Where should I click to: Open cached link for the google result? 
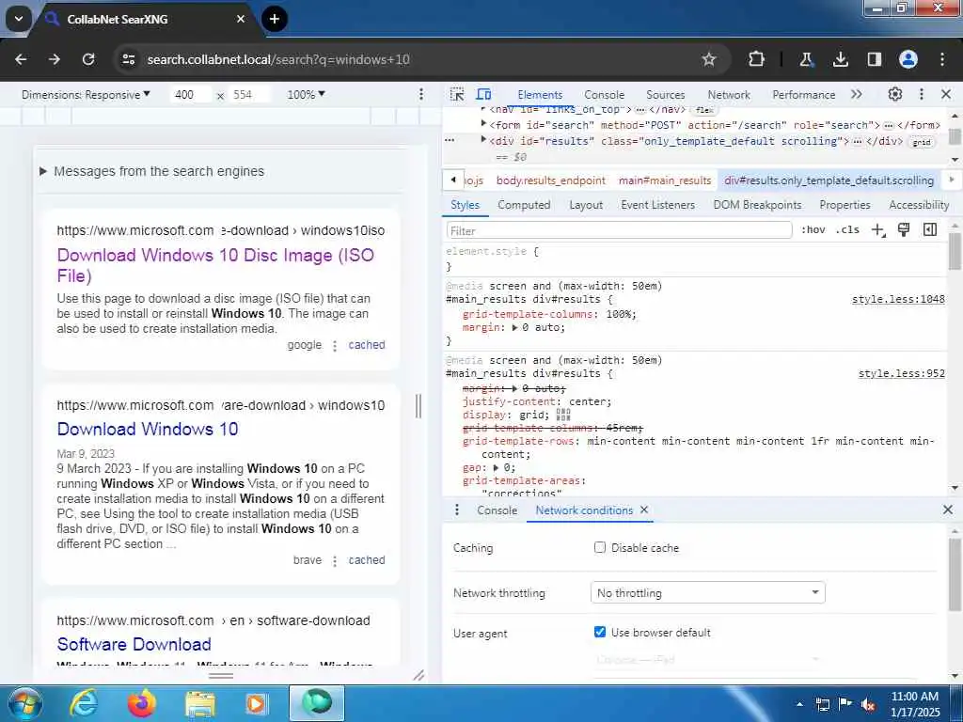367,345
